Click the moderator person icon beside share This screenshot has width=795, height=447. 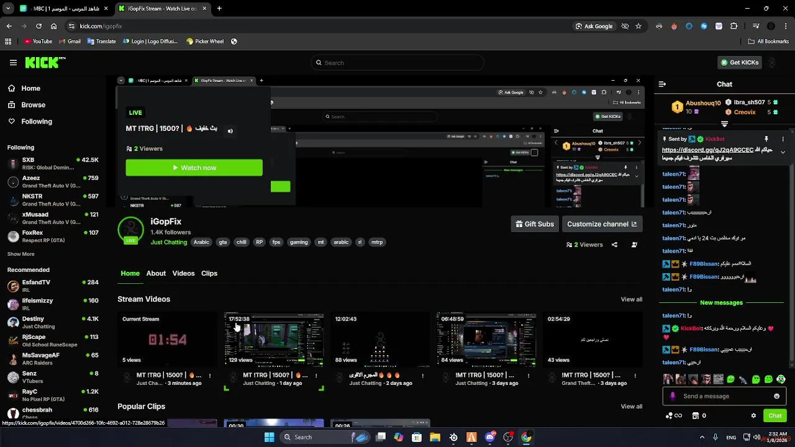(x=634, y=245)
